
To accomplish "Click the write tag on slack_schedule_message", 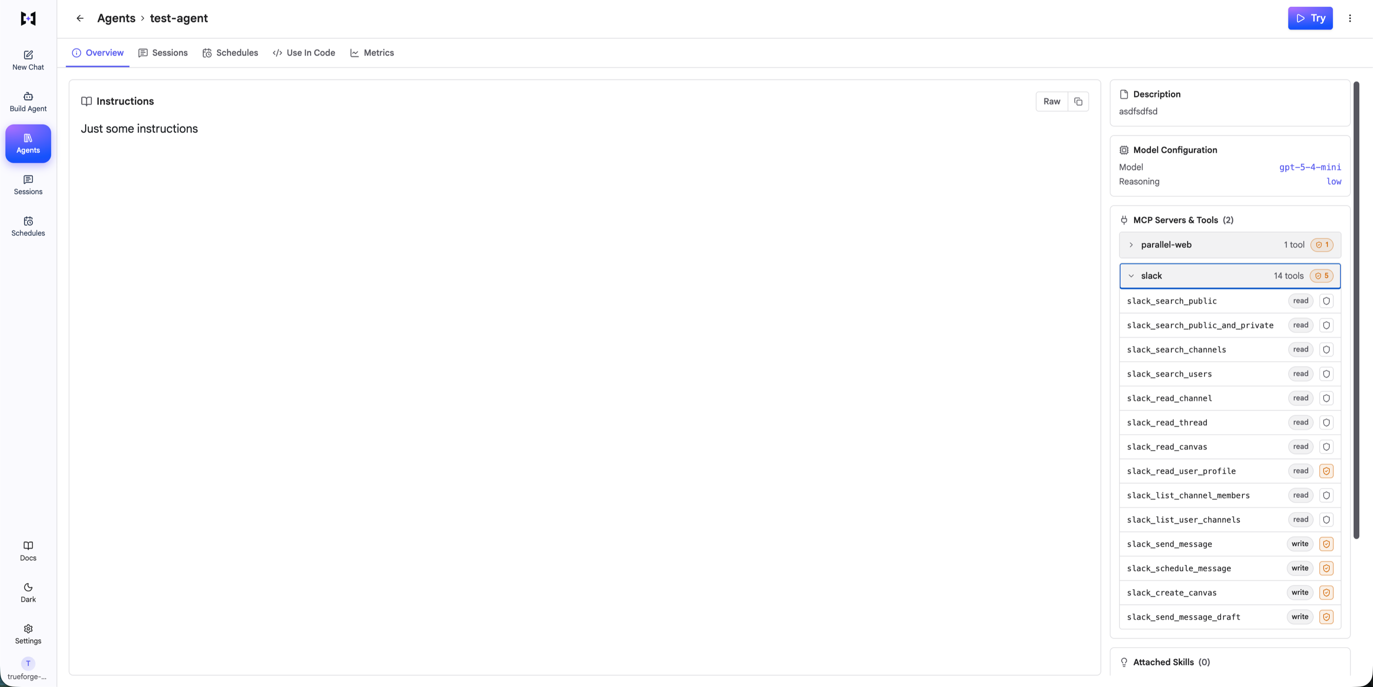I will [x=1299, y=568].
